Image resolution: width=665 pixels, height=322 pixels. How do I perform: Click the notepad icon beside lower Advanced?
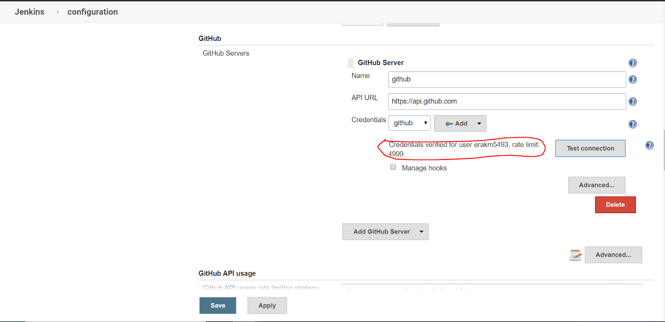575,255
